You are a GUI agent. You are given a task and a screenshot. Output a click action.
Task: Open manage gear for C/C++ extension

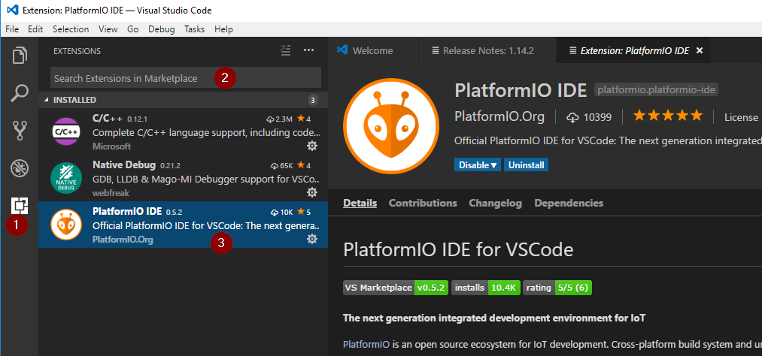pos(312,146)
